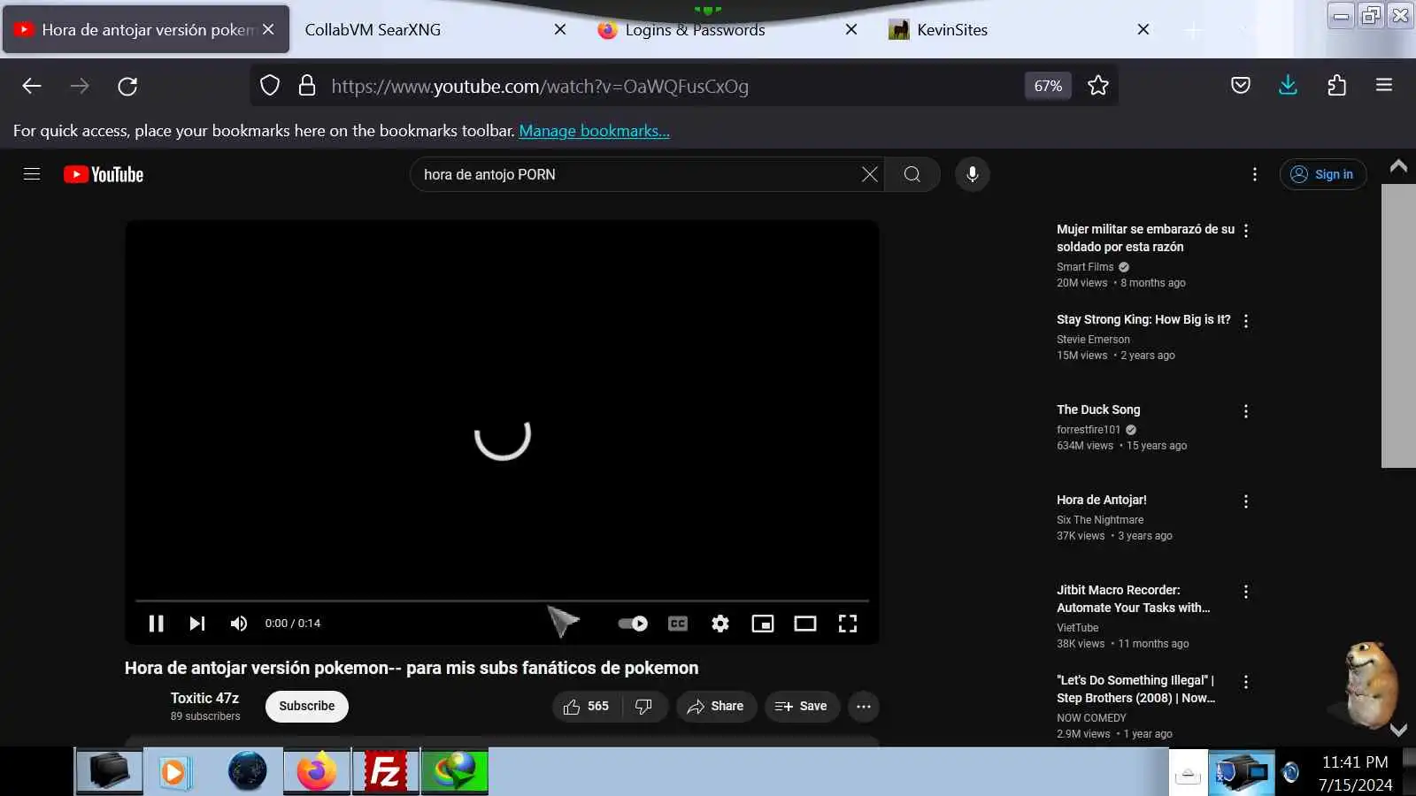Viewport: 1416px width, 796px height.
Task: Like the video with 565 likes
Action: (x=587, y=707)
